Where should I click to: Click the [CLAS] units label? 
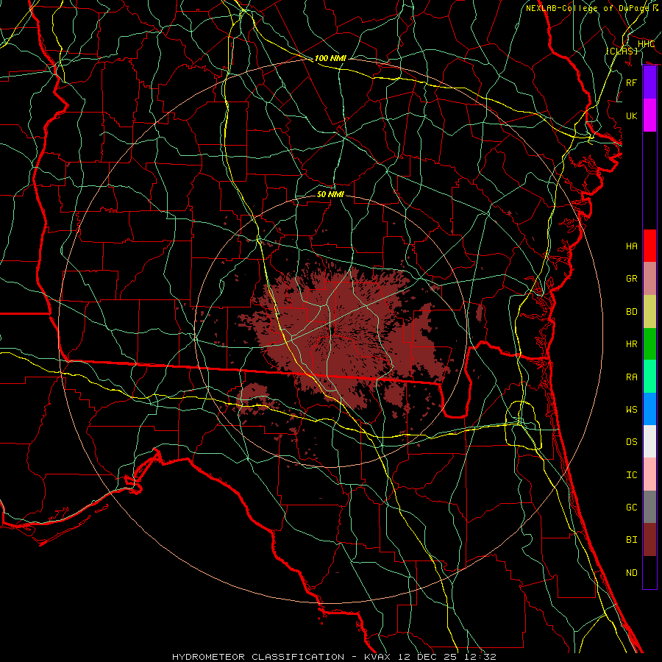(x=622, y=51)
